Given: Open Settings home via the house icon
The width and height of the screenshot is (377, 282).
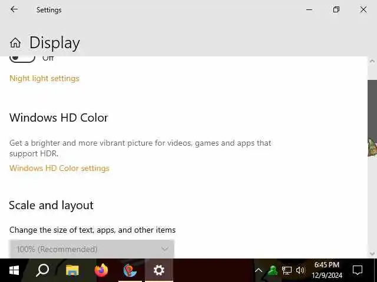Looking at the screenshot, I should [15, 43].
